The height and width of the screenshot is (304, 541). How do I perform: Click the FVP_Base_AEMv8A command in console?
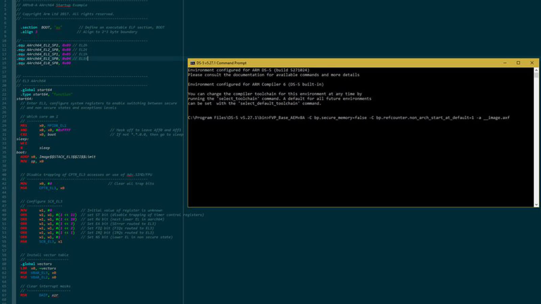coord(287,118)
